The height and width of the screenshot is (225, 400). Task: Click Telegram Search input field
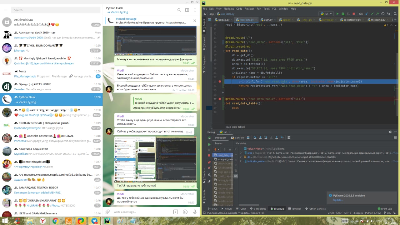click(x=56, y=10)
